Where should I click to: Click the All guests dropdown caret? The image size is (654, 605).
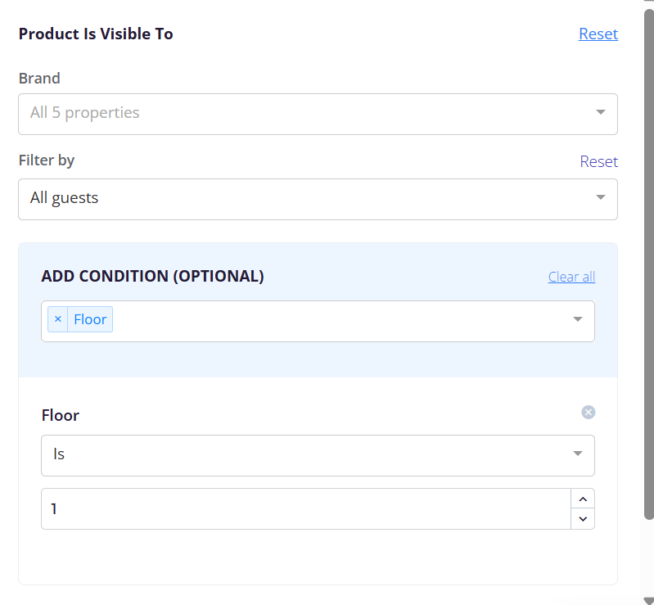(x=600, y=197)
